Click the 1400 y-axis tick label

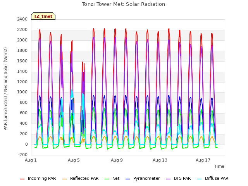(x=22, y=71)
